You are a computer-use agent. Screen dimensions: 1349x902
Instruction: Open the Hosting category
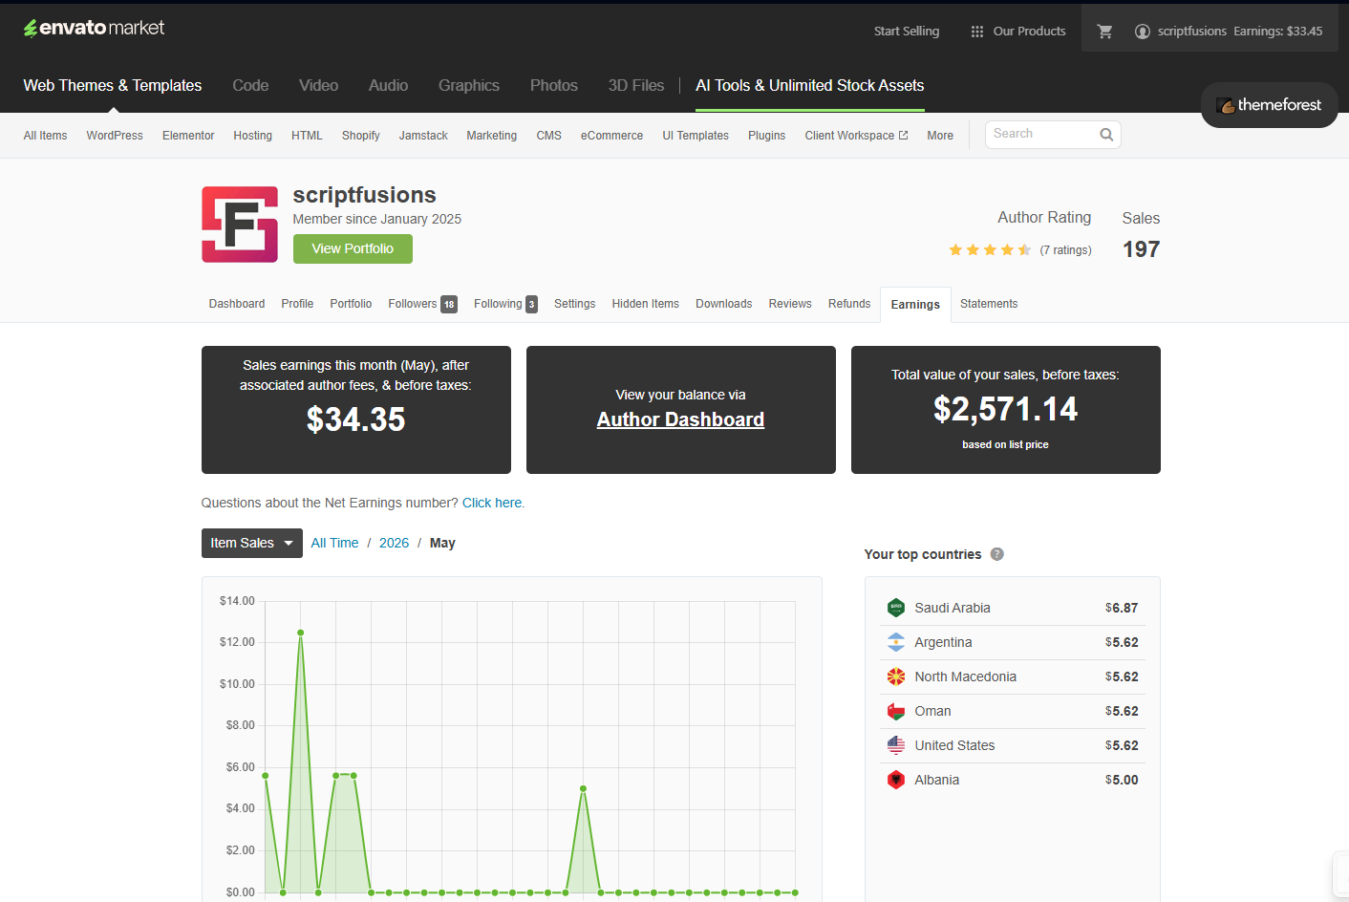(x=253, y=136)
